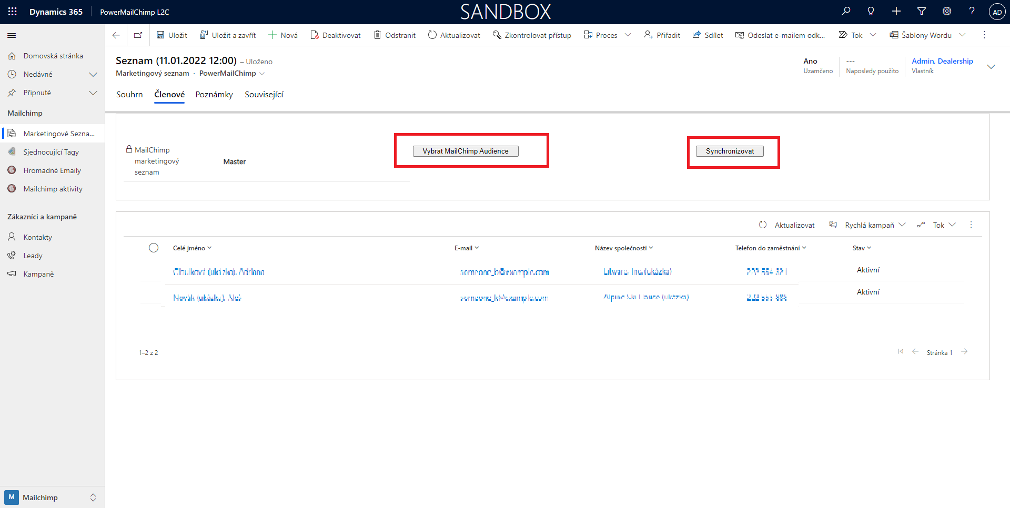Open Hromadné Emaily in sidebar
1010x508 pixels.
click(52, 170)
